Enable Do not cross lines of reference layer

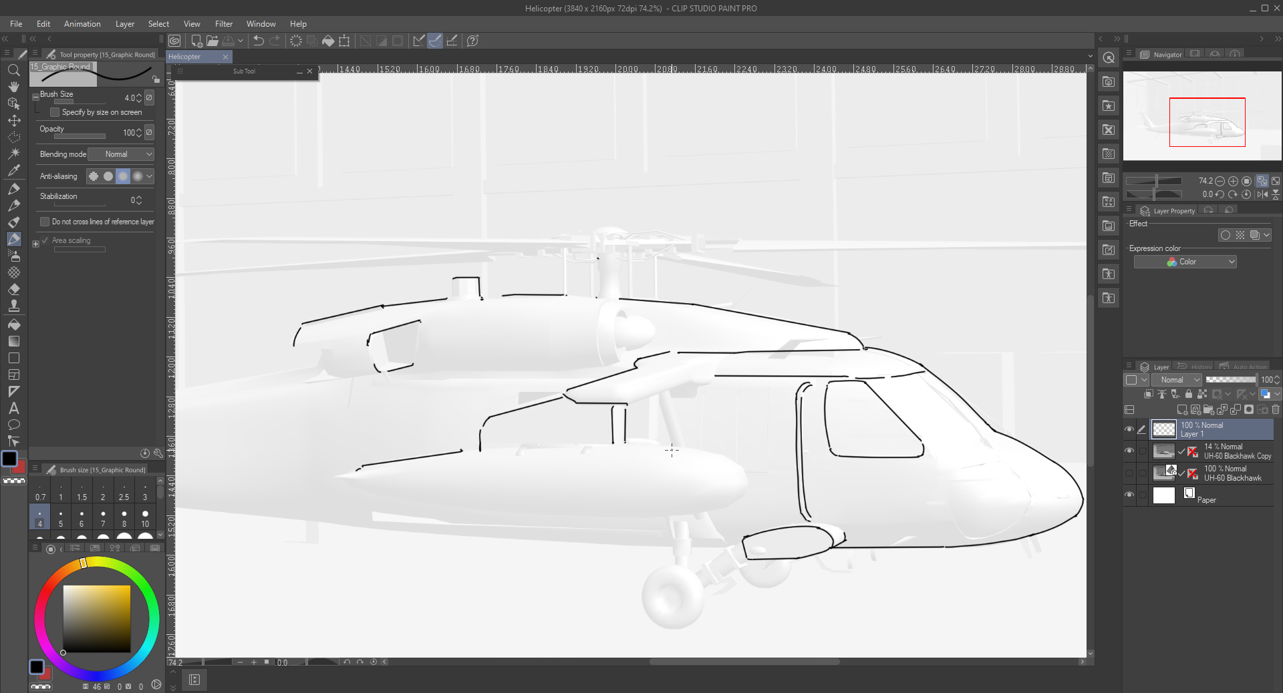click(45, 222)
